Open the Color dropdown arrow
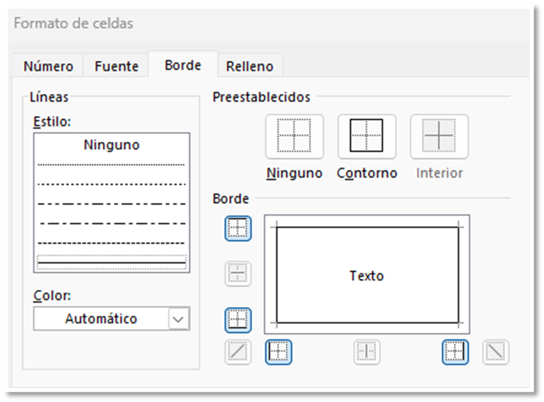The width and height of the screenshot is (544, 402). (x=179, y=319)
